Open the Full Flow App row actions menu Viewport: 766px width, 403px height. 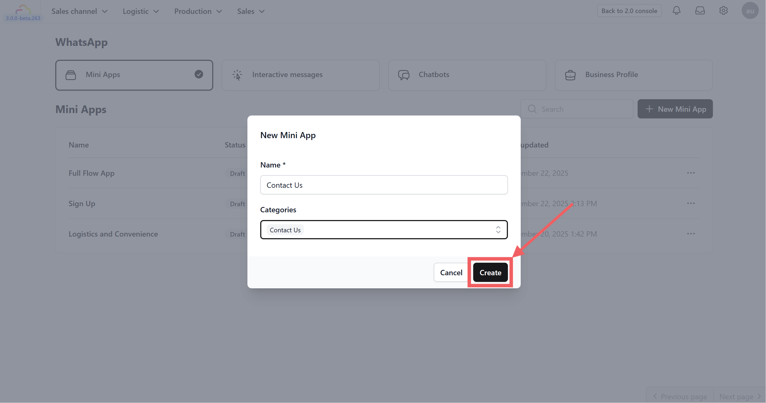tap(691, 173)
